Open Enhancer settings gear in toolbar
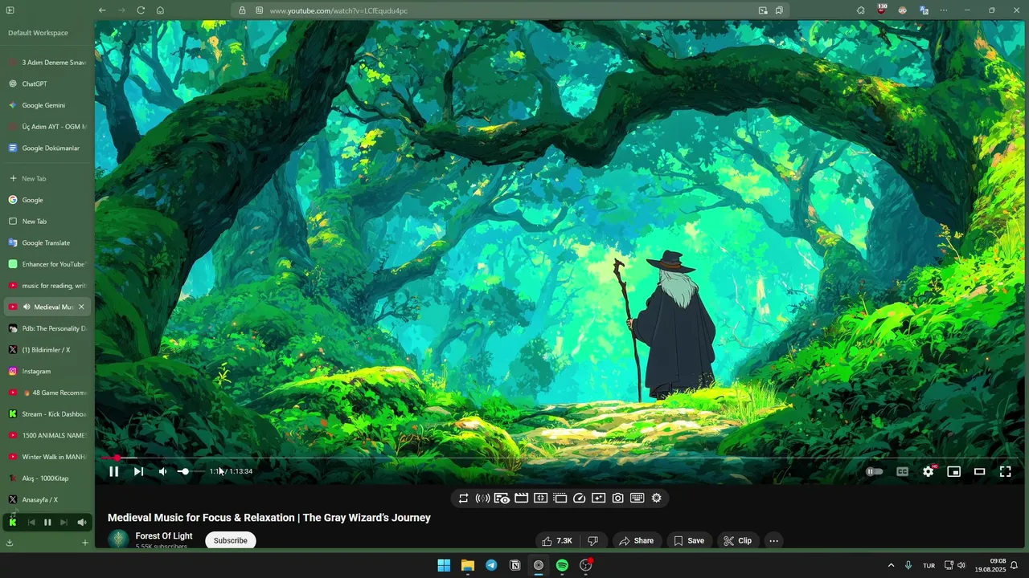The height and width of the screenshot is (578, 1029). (x=656, y=498)
